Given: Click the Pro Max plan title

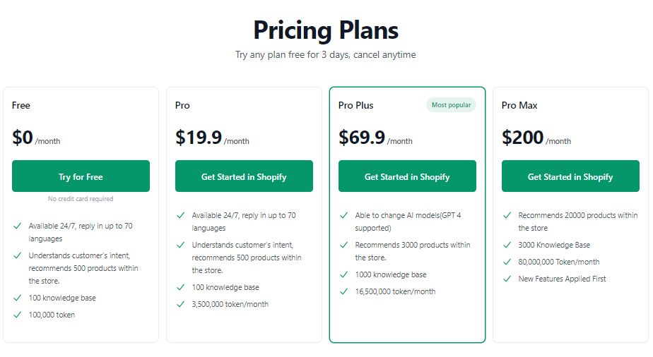Looking at the screenshot, I should point(519,106).
